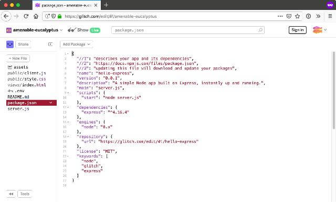Screen dimensions: 336x202
Task: Close the package.json browser tab
Action: [x=96, y=5]
